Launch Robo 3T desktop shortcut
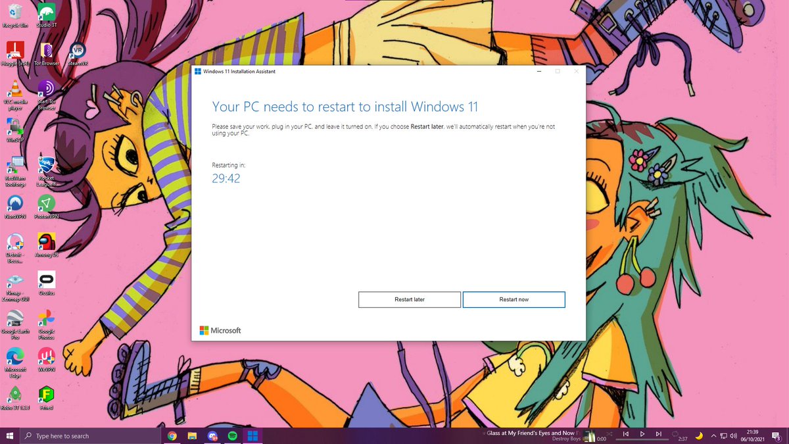 click(15, 397)
